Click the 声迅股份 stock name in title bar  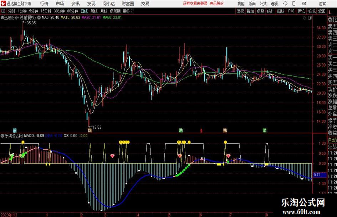(x=217, y=4)
